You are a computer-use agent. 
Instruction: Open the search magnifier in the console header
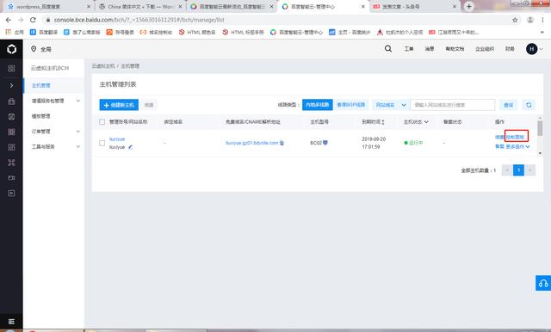point(388,49)
